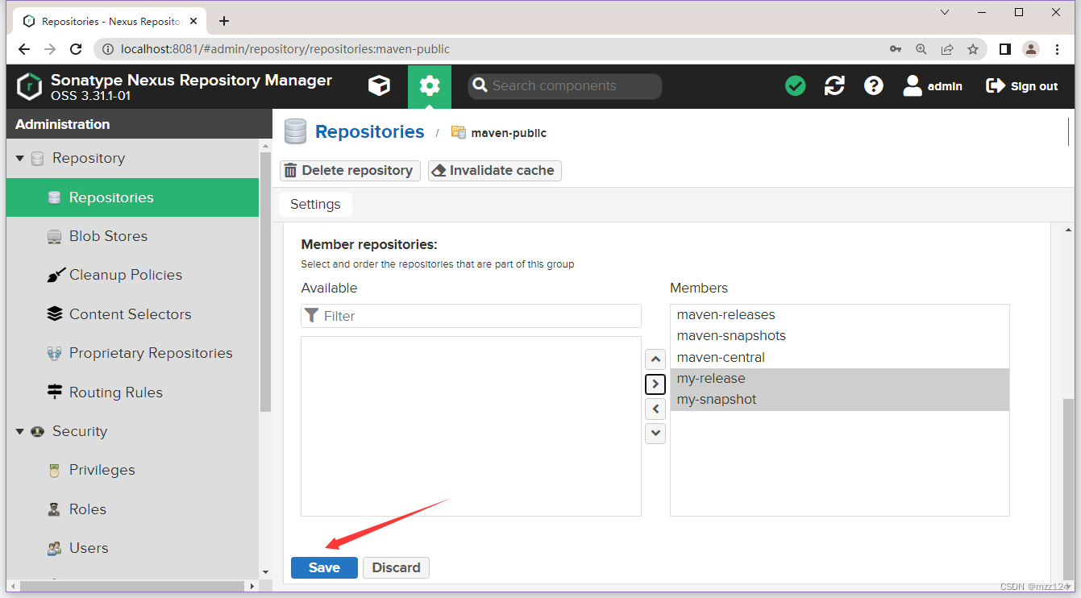Collapse the Repository tree section
1081x598 pixels.
point(20,159)
